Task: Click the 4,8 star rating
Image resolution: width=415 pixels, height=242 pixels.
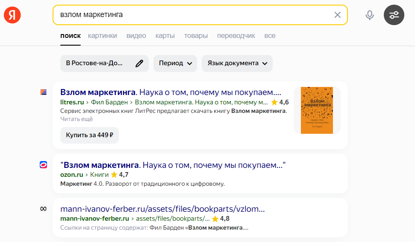Action: [x=221, y=219]
